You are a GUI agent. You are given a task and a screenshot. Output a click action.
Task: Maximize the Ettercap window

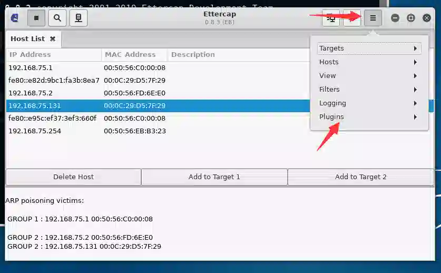[411, 18]
